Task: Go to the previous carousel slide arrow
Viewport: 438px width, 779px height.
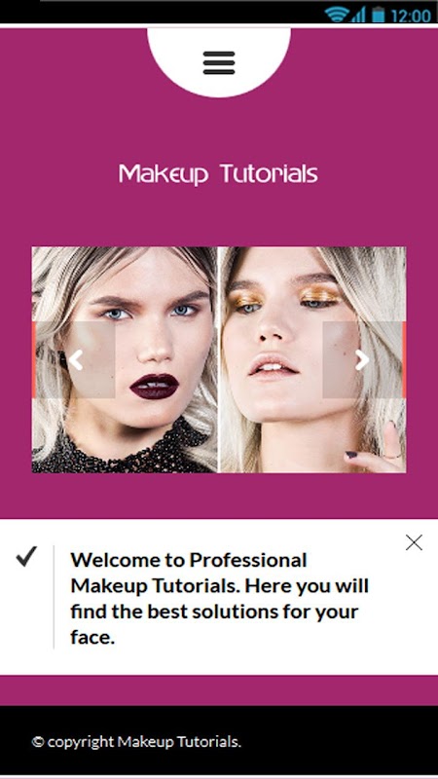Action: point(76,359)
